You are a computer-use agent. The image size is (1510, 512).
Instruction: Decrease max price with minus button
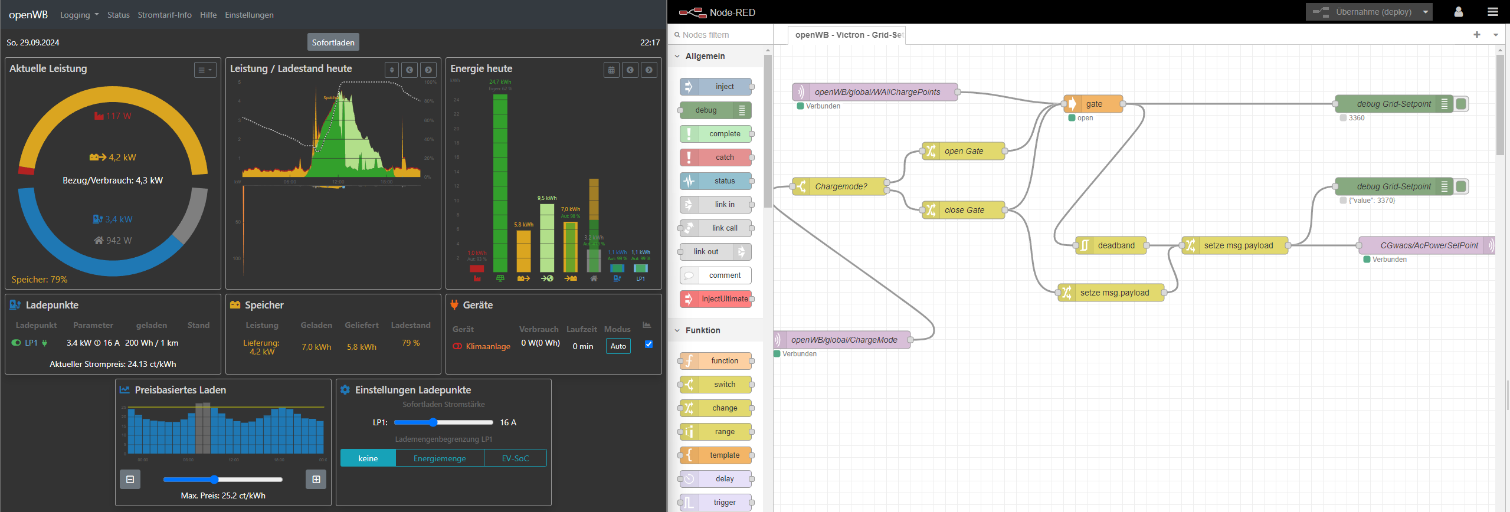pyautogui.click(x=130, y=480)
